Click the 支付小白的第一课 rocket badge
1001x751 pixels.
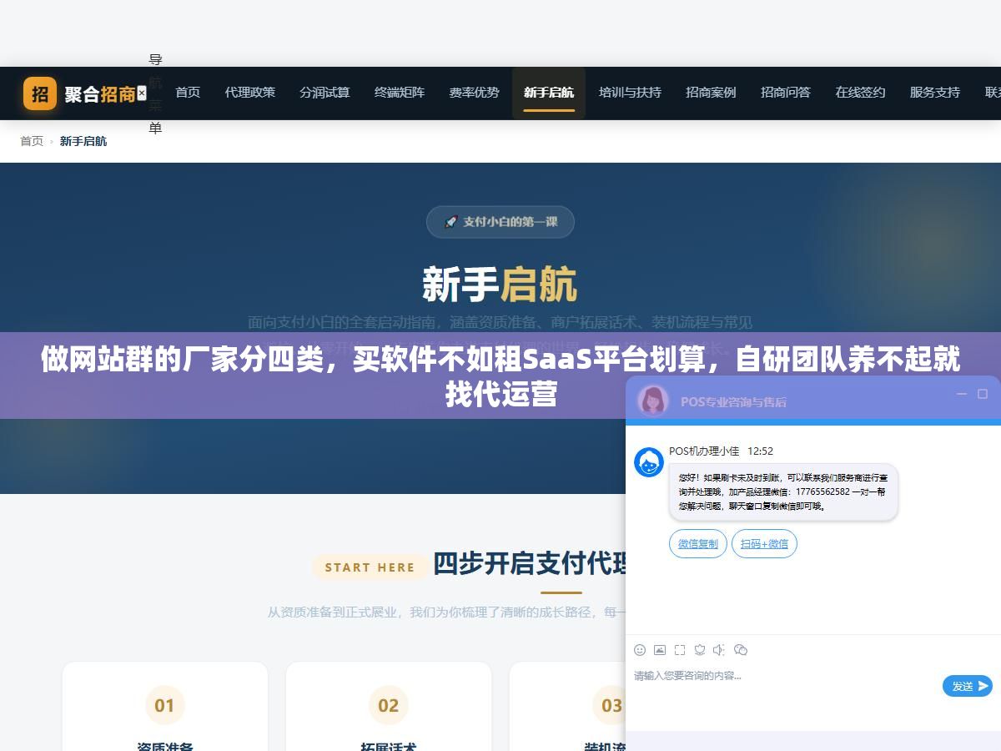tap(500, 222)
